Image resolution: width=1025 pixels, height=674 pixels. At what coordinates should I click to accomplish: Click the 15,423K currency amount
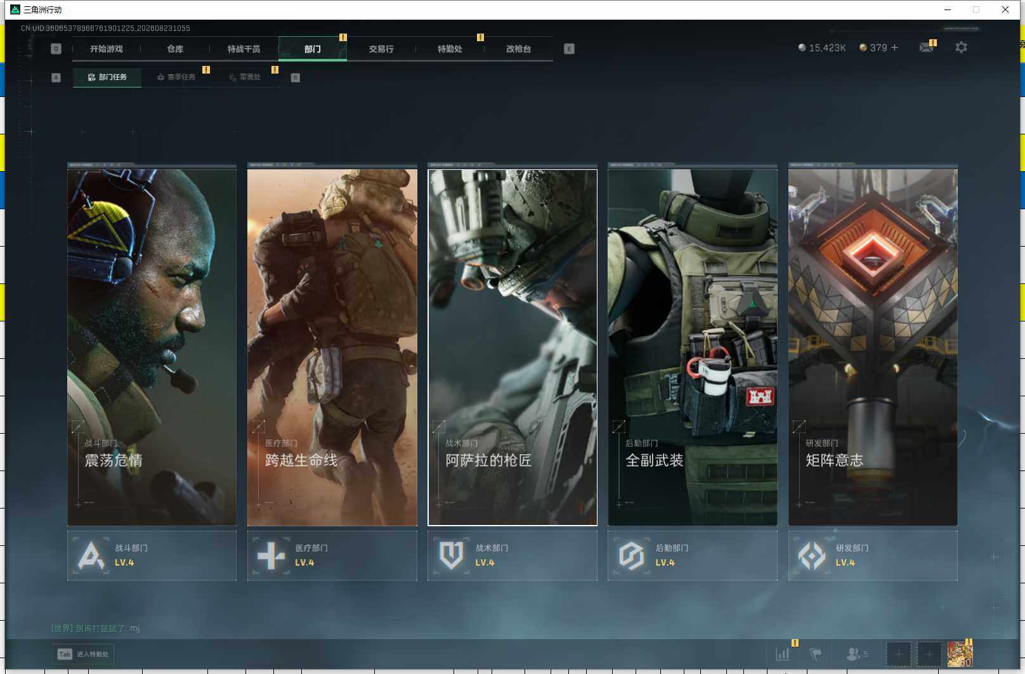pyautogui.click(x=827, y=48)
